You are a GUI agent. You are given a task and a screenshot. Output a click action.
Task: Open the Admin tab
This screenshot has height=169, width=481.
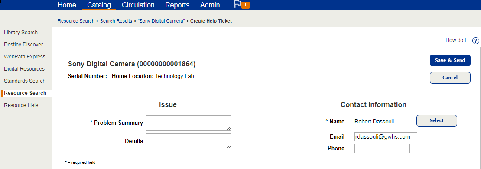pyautogui.click(x=210, y=5)
